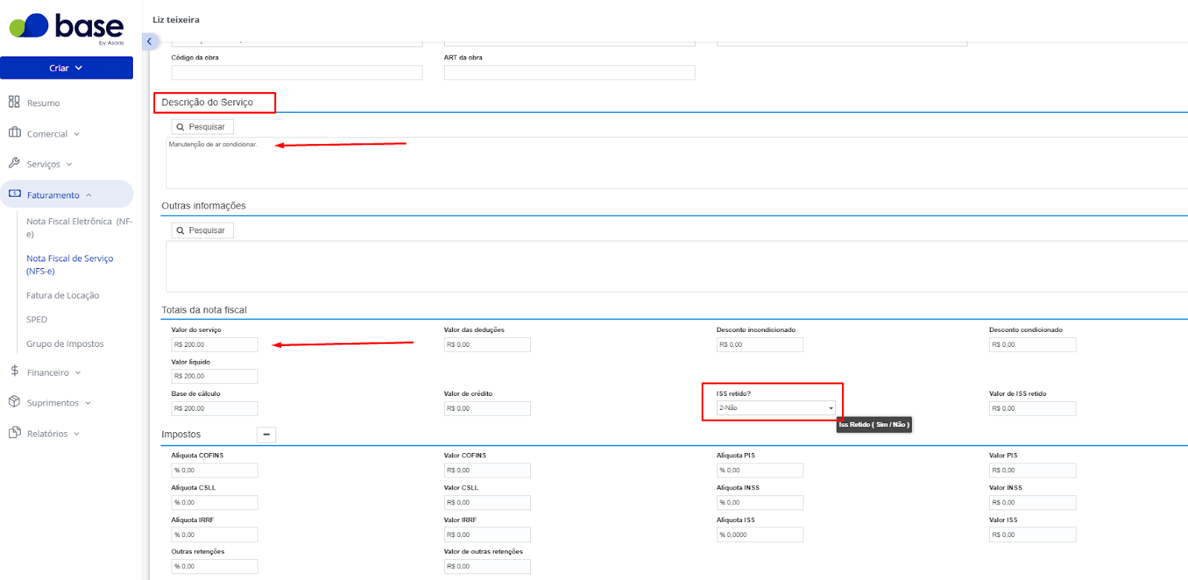
Task: Expand the Comercial menu chevron
Action: (x=76, y=134)
